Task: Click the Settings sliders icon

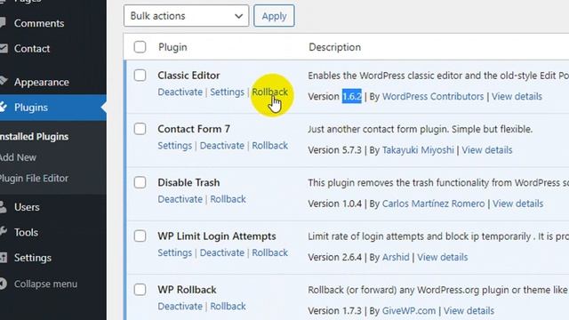Action: 4,258
